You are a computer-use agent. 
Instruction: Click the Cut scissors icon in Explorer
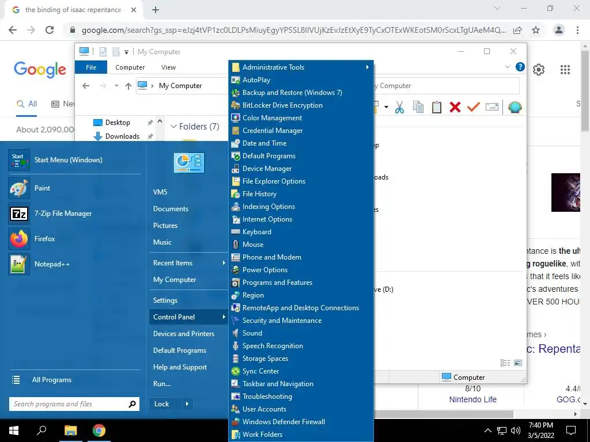point(400,107)
